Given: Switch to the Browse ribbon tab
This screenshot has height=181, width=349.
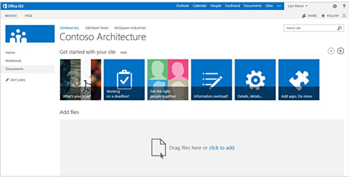Looking at the screenshot, I should [11, 16].
